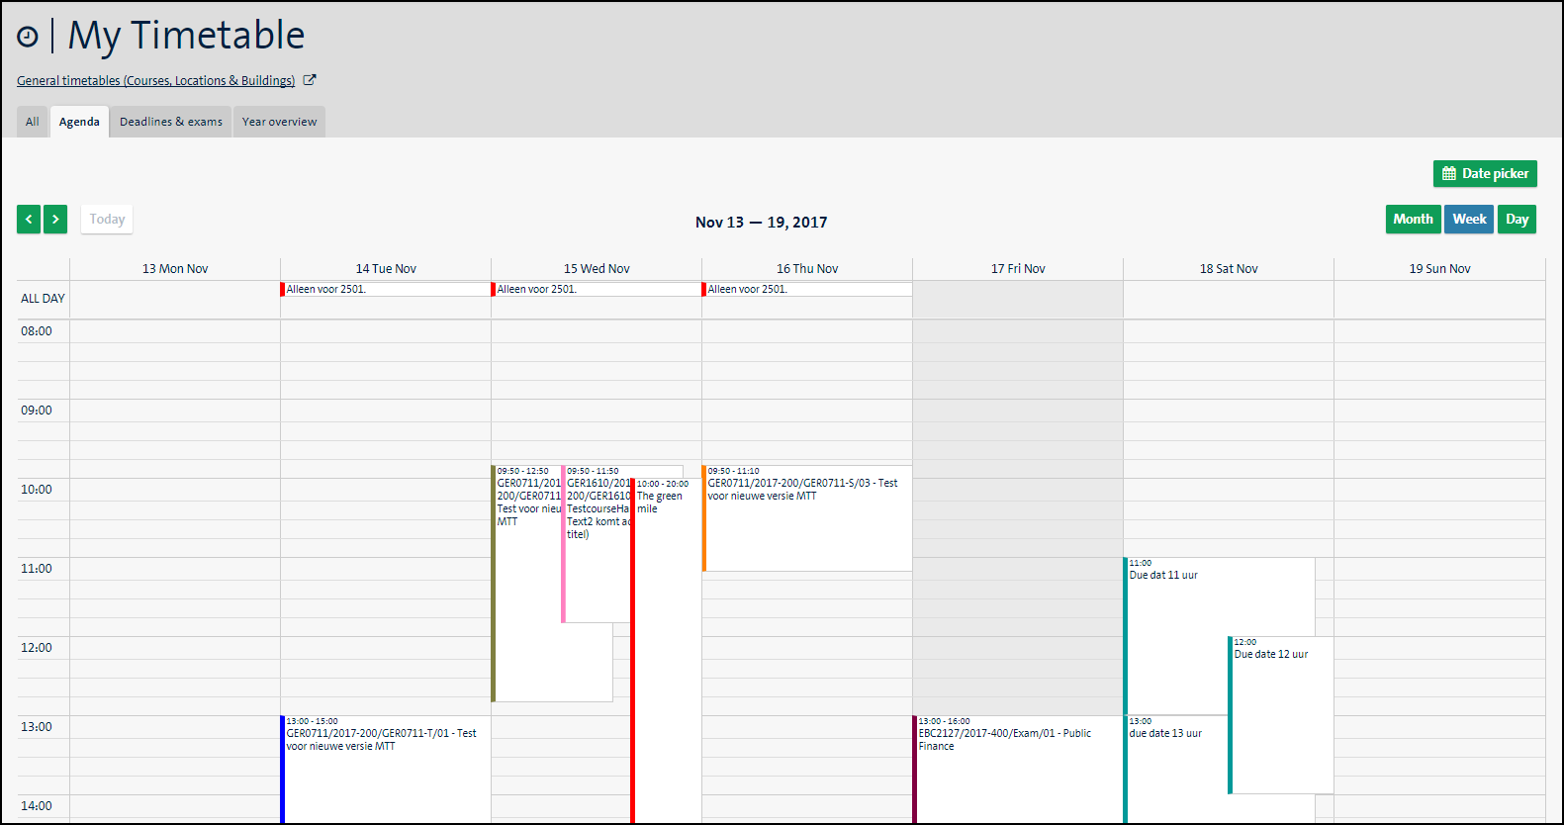Click the clock icon beside My Timetable
The height and width of the screenshot is (825, 1564).
pyautogui.click(x=28, y=37)
